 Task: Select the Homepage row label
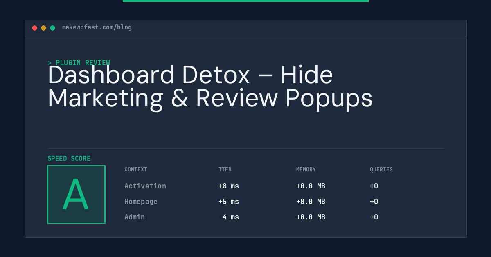coord(141,202)
